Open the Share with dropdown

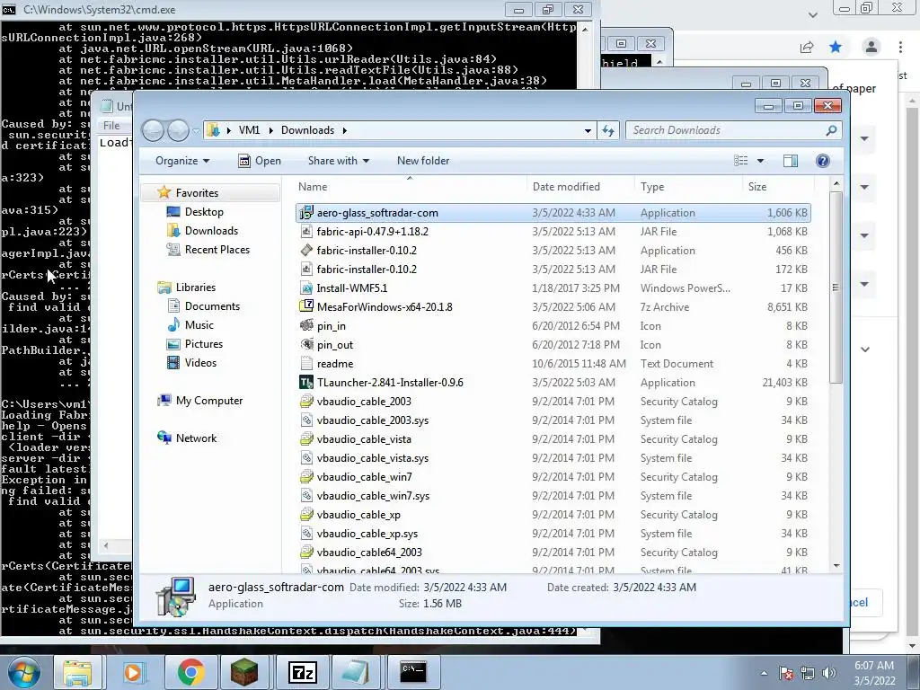[339, 161]
